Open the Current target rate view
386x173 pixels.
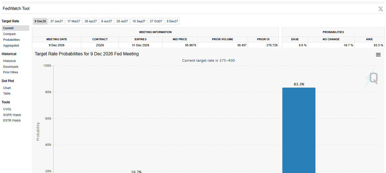click(15, 28)
